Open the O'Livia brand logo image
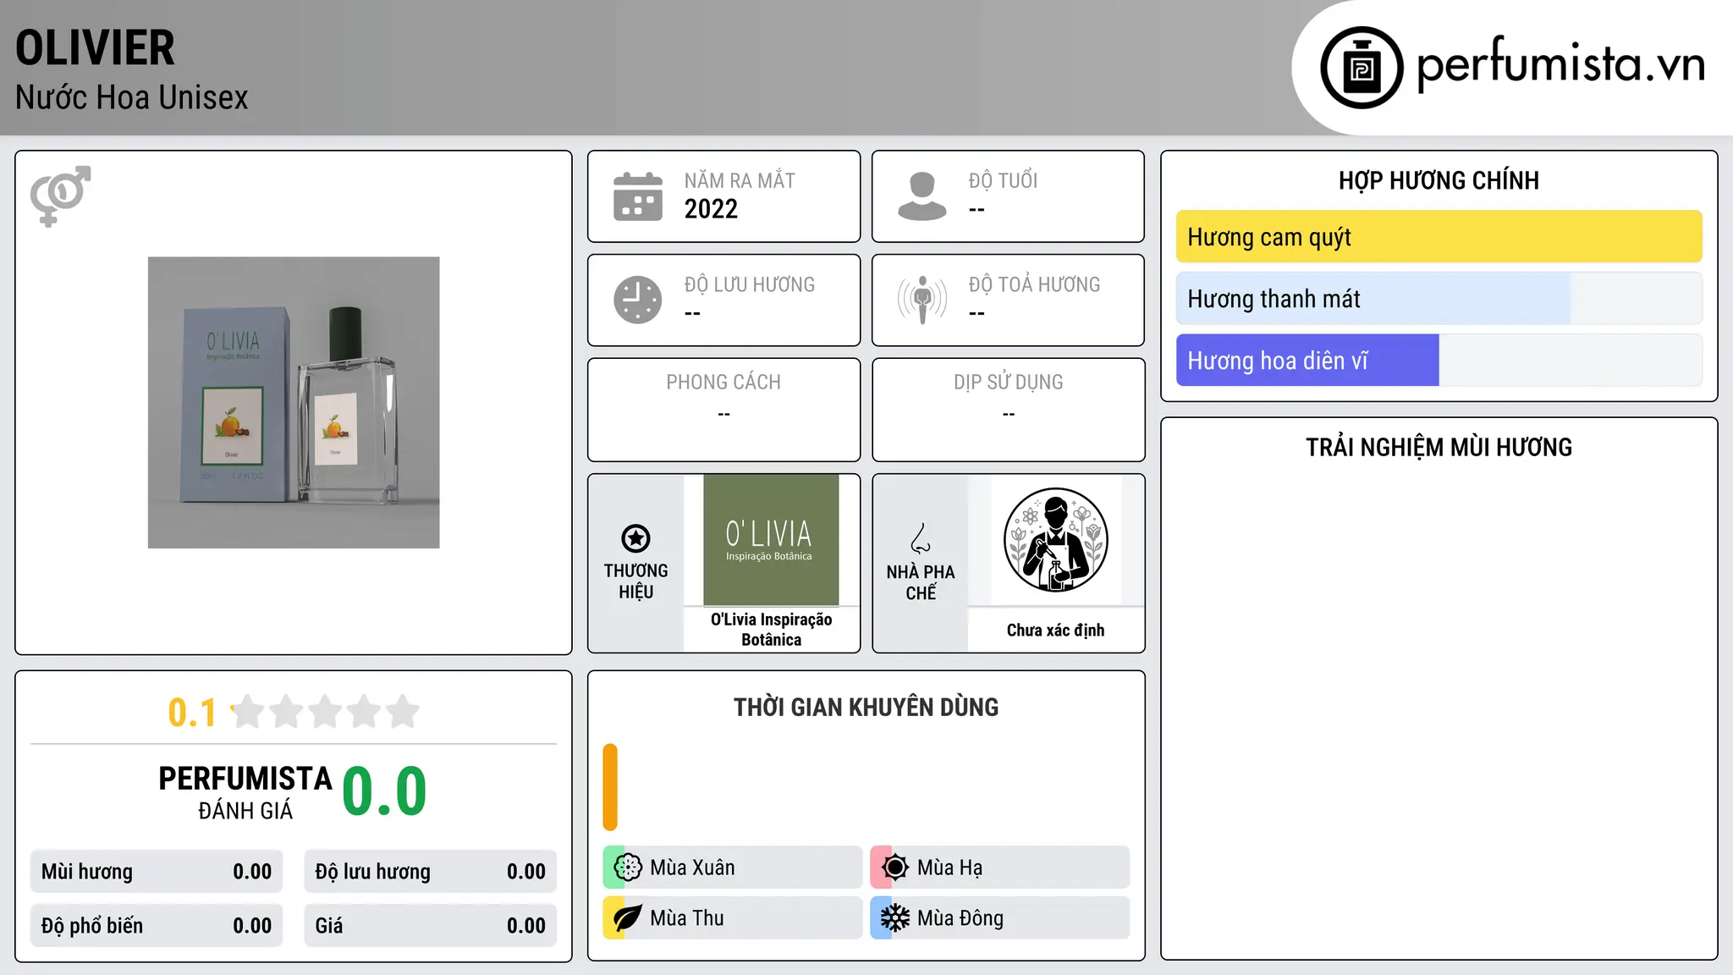 [771, 540]
